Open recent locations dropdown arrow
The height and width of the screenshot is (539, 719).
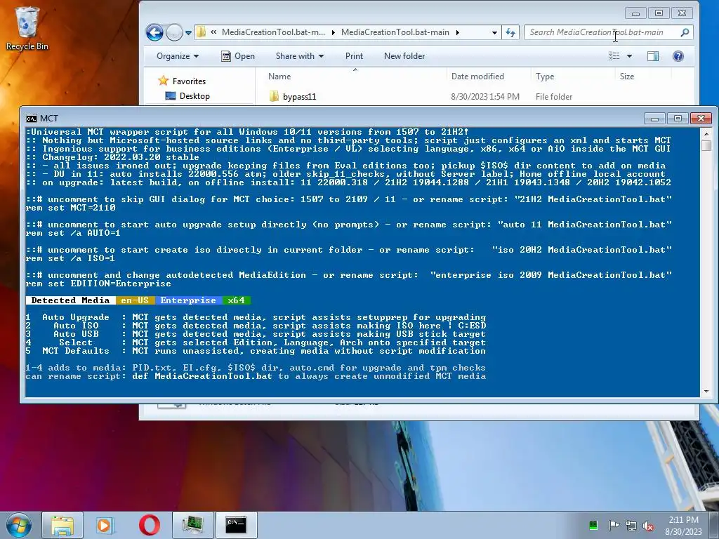click(x=188, y=33)
